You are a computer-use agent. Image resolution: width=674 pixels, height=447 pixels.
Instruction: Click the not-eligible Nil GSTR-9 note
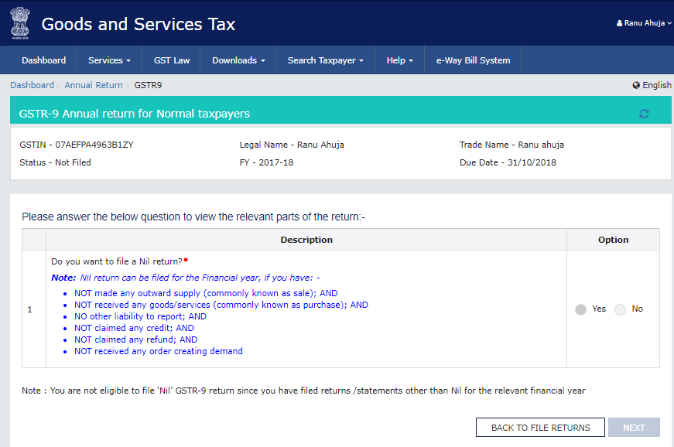(303, 391)
